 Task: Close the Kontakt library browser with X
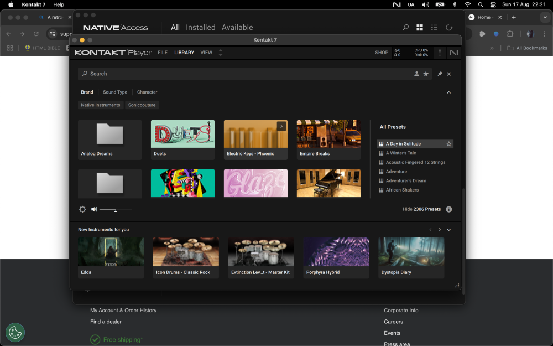pos(449,74)
